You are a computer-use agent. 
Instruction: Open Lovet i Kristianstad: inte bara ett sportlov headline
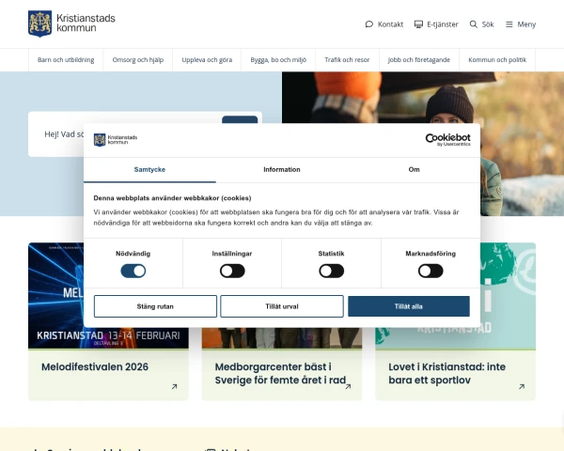(447, 373)
